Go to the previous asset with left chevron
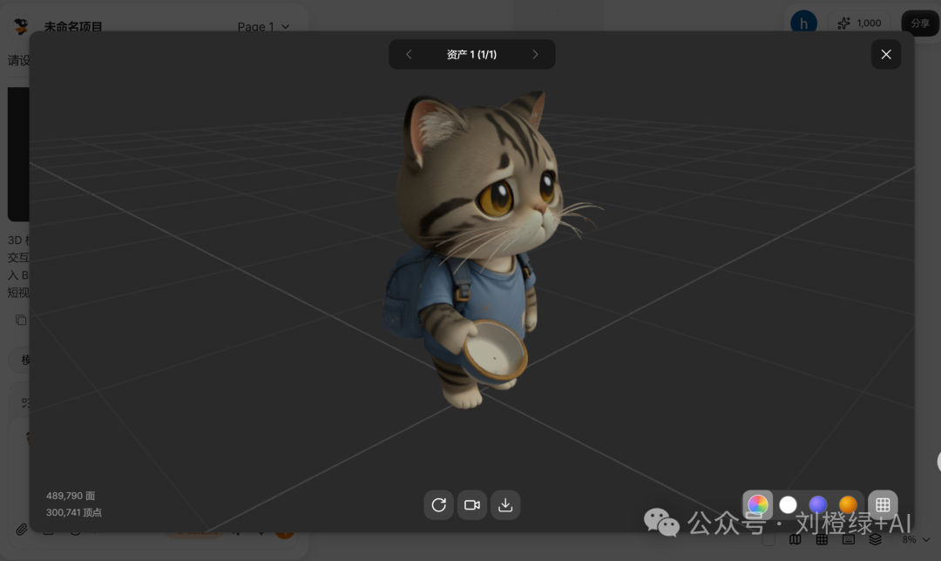The image size is (941, 561). [409, 55]
